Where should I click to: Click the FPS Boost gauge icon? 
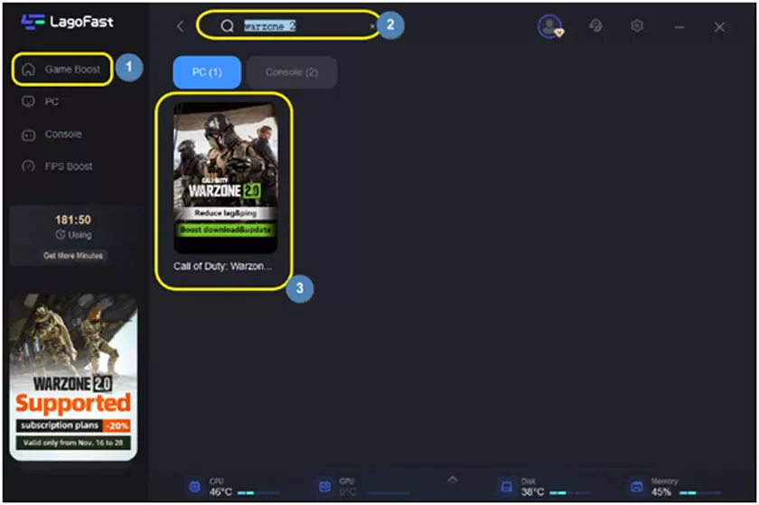tap(28, 166)
